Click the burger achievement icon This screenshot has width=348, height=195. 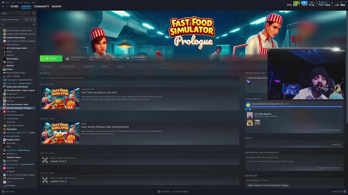250,123
